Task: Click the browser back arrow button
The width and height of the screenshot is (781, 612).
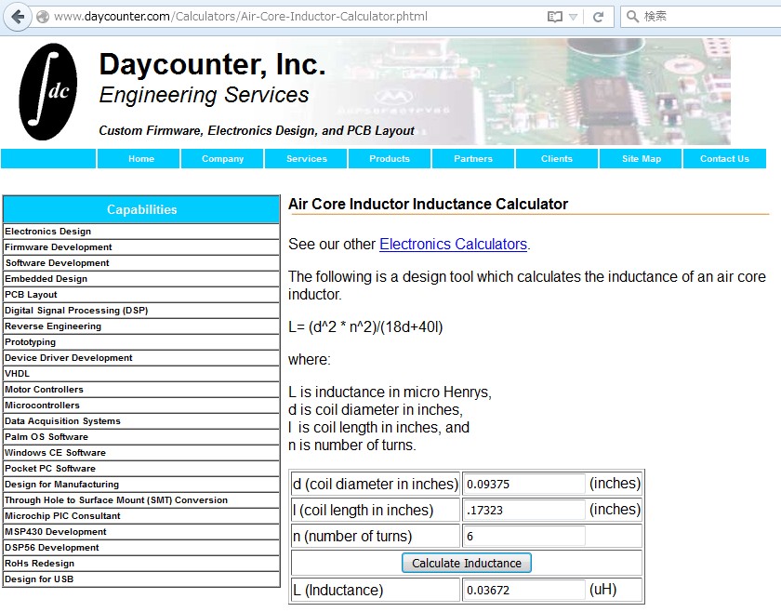Action: pyautogui.click(x=18, y=17)
